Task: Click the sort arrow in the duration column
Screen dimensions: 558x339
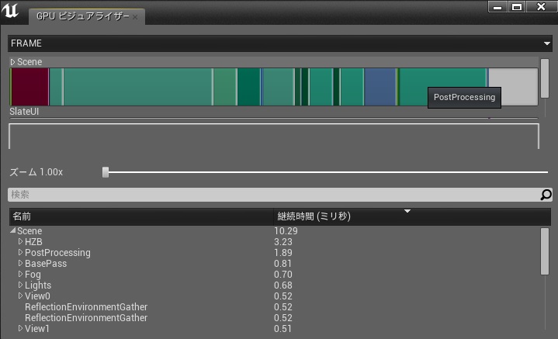Action: pos(407,211)
